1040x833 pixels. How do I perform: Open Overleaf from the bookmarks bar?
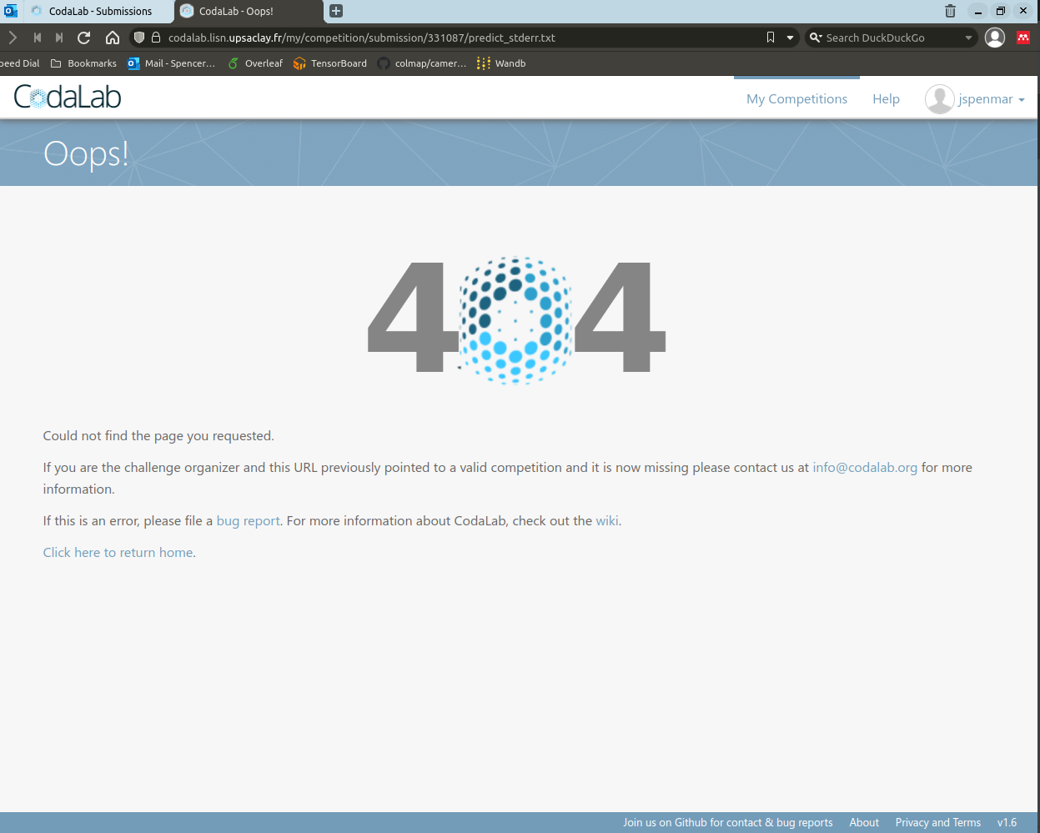(x=254, y=63)
